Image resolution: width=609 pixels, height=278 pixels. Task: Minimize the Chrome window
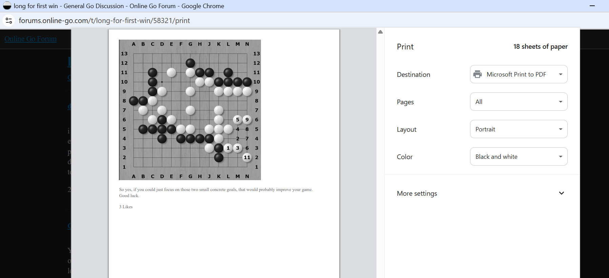(x=592, y=6)
